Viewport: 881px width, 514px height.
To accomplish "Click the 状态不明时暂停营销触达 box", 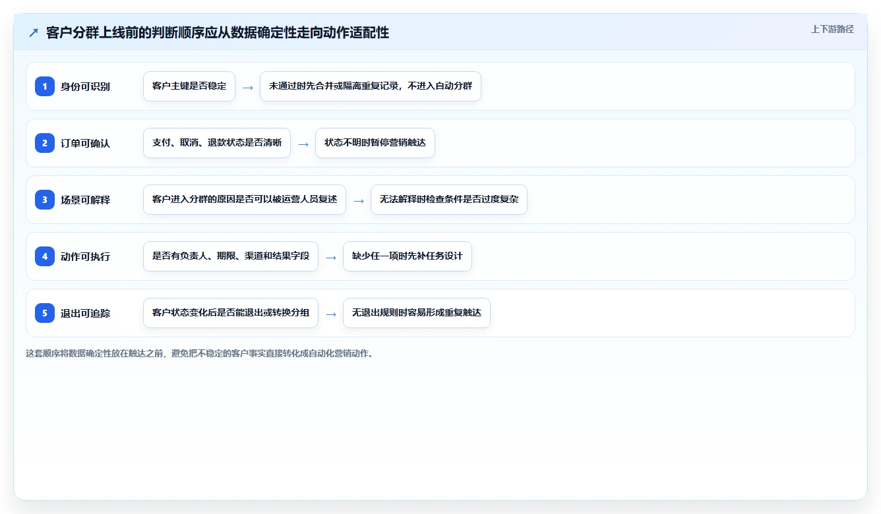I will [375, 143].
